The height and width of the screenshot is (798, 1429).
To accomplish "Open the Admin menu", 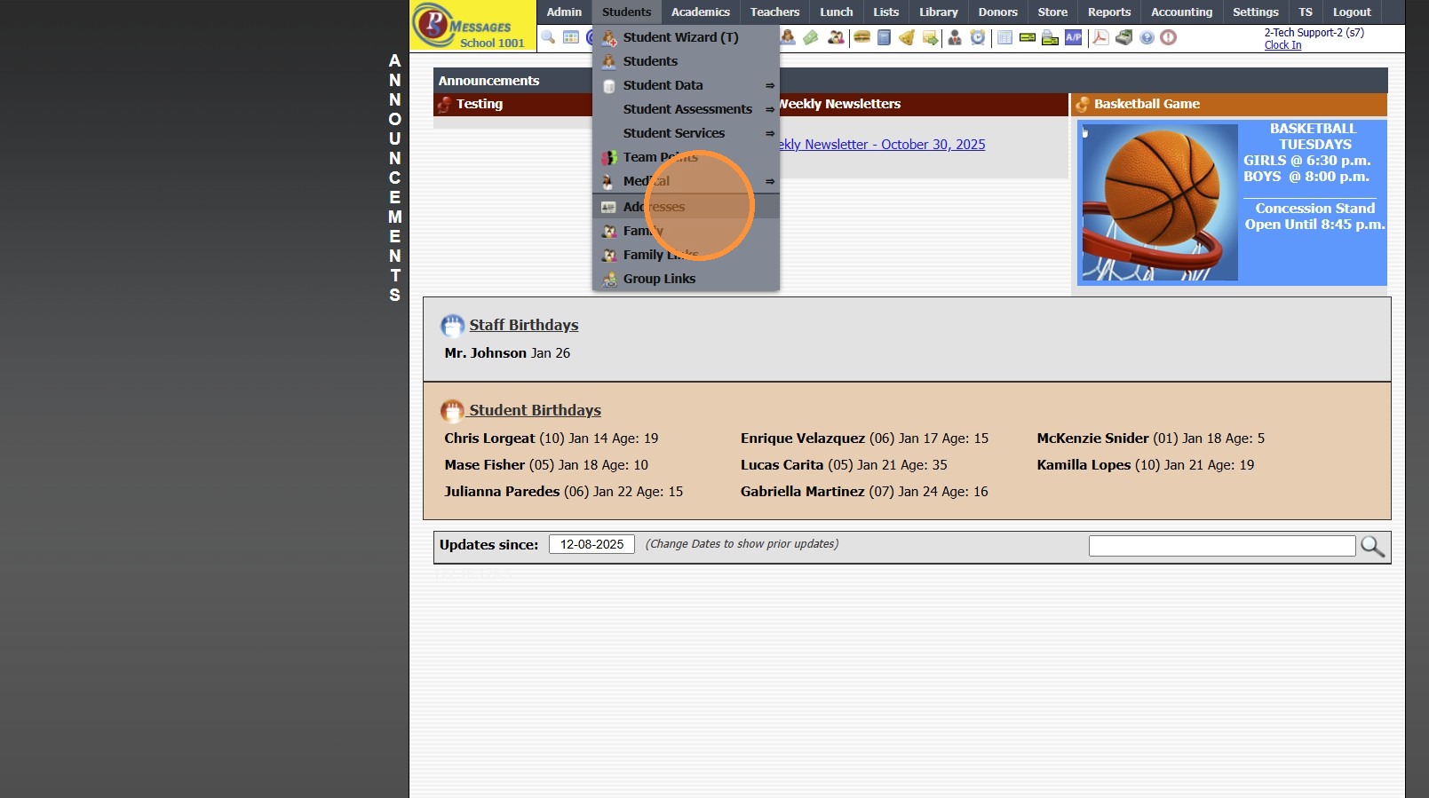I will click(564, 12).
